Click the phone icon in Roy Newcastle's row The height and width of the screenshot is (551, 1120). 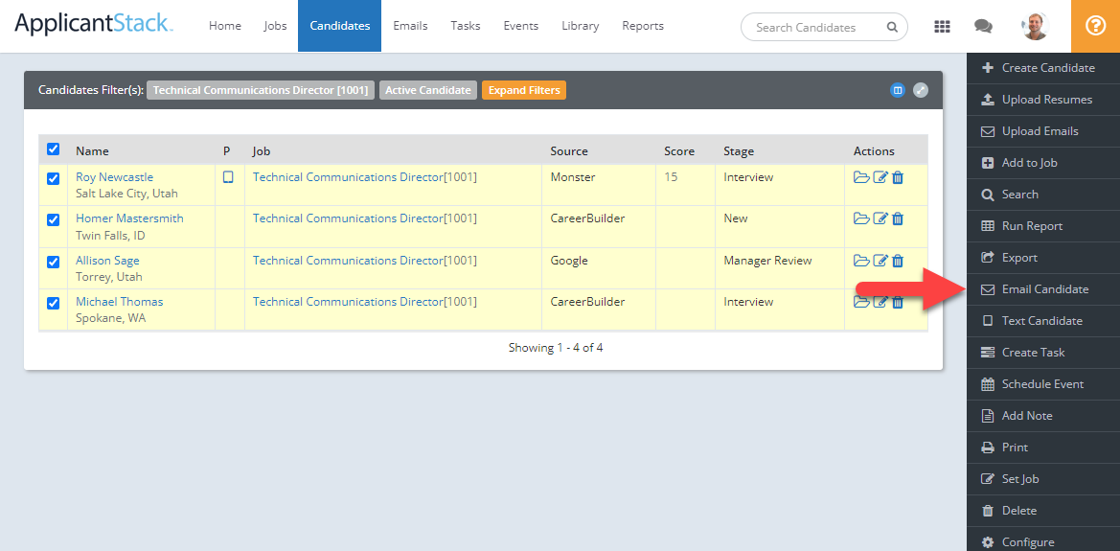point(228,177)
